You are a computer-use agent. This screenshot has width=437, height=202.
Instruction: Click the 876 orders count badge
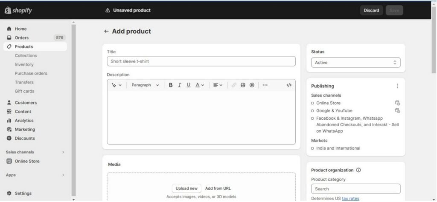[59, 38]
